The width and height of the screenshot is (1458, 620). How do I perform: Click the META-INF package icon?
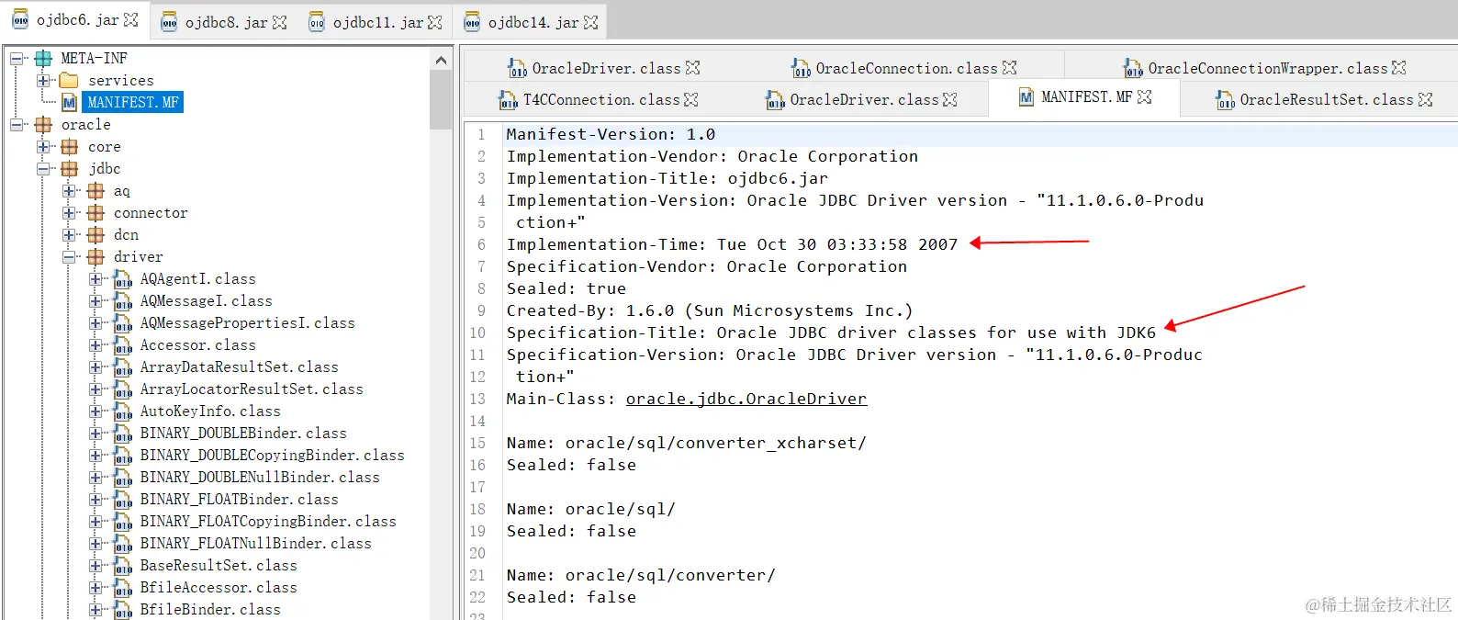(43, 59)
